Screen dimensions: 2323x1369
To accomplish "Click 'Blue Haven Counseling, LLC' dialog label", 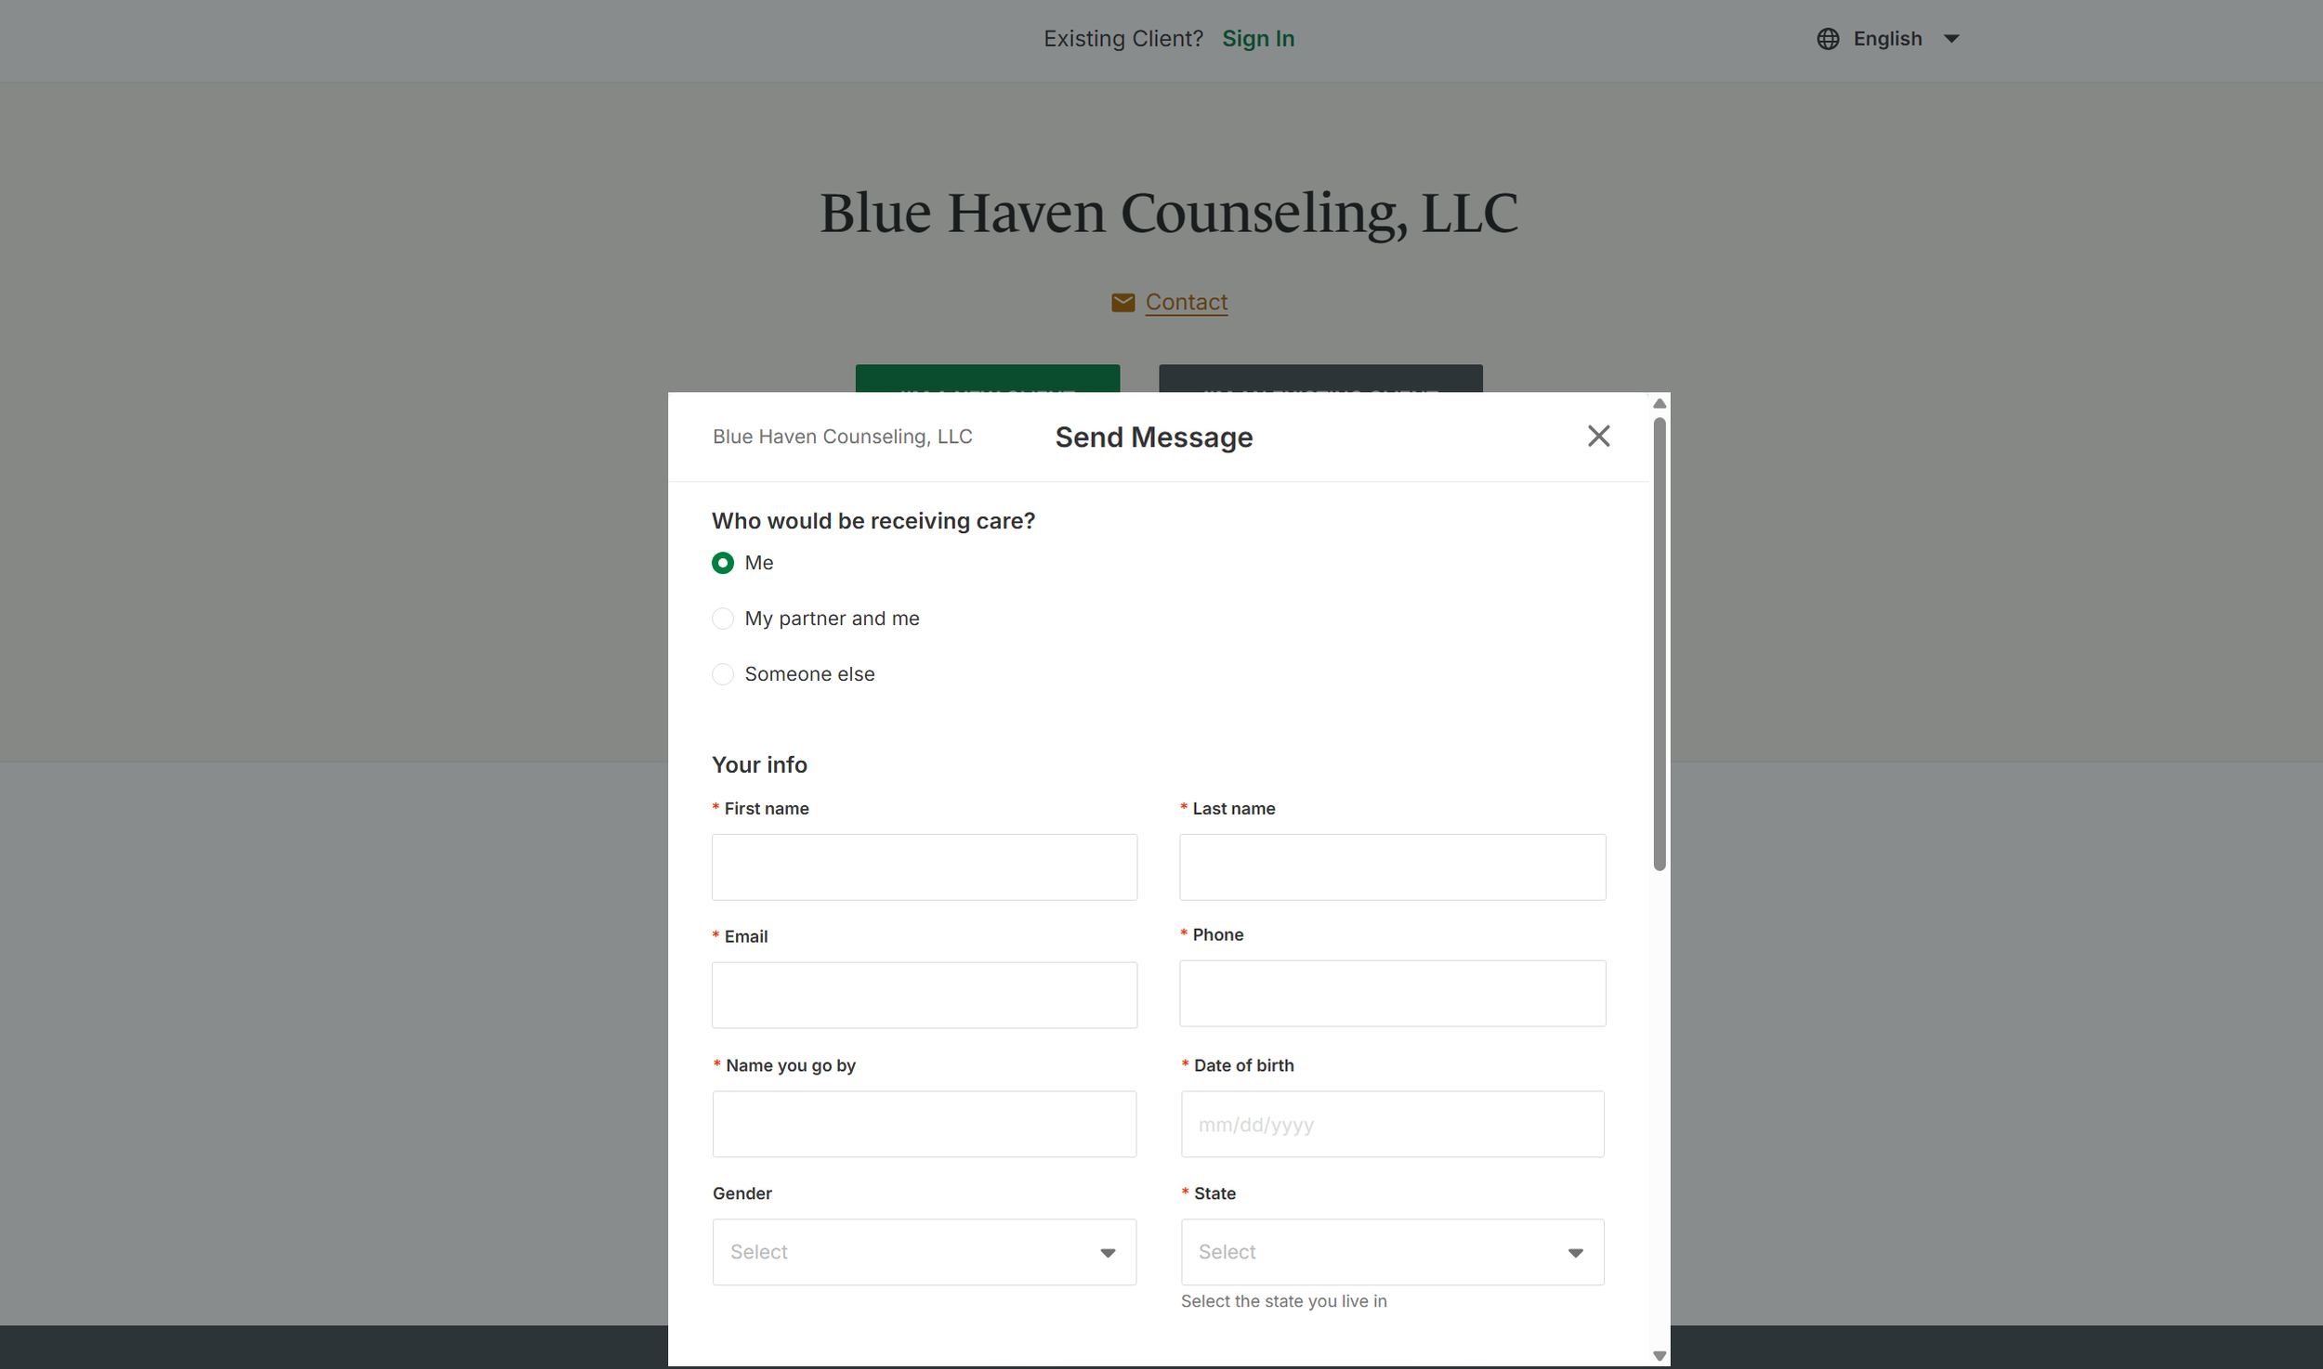I will click(x=842, y=437).
